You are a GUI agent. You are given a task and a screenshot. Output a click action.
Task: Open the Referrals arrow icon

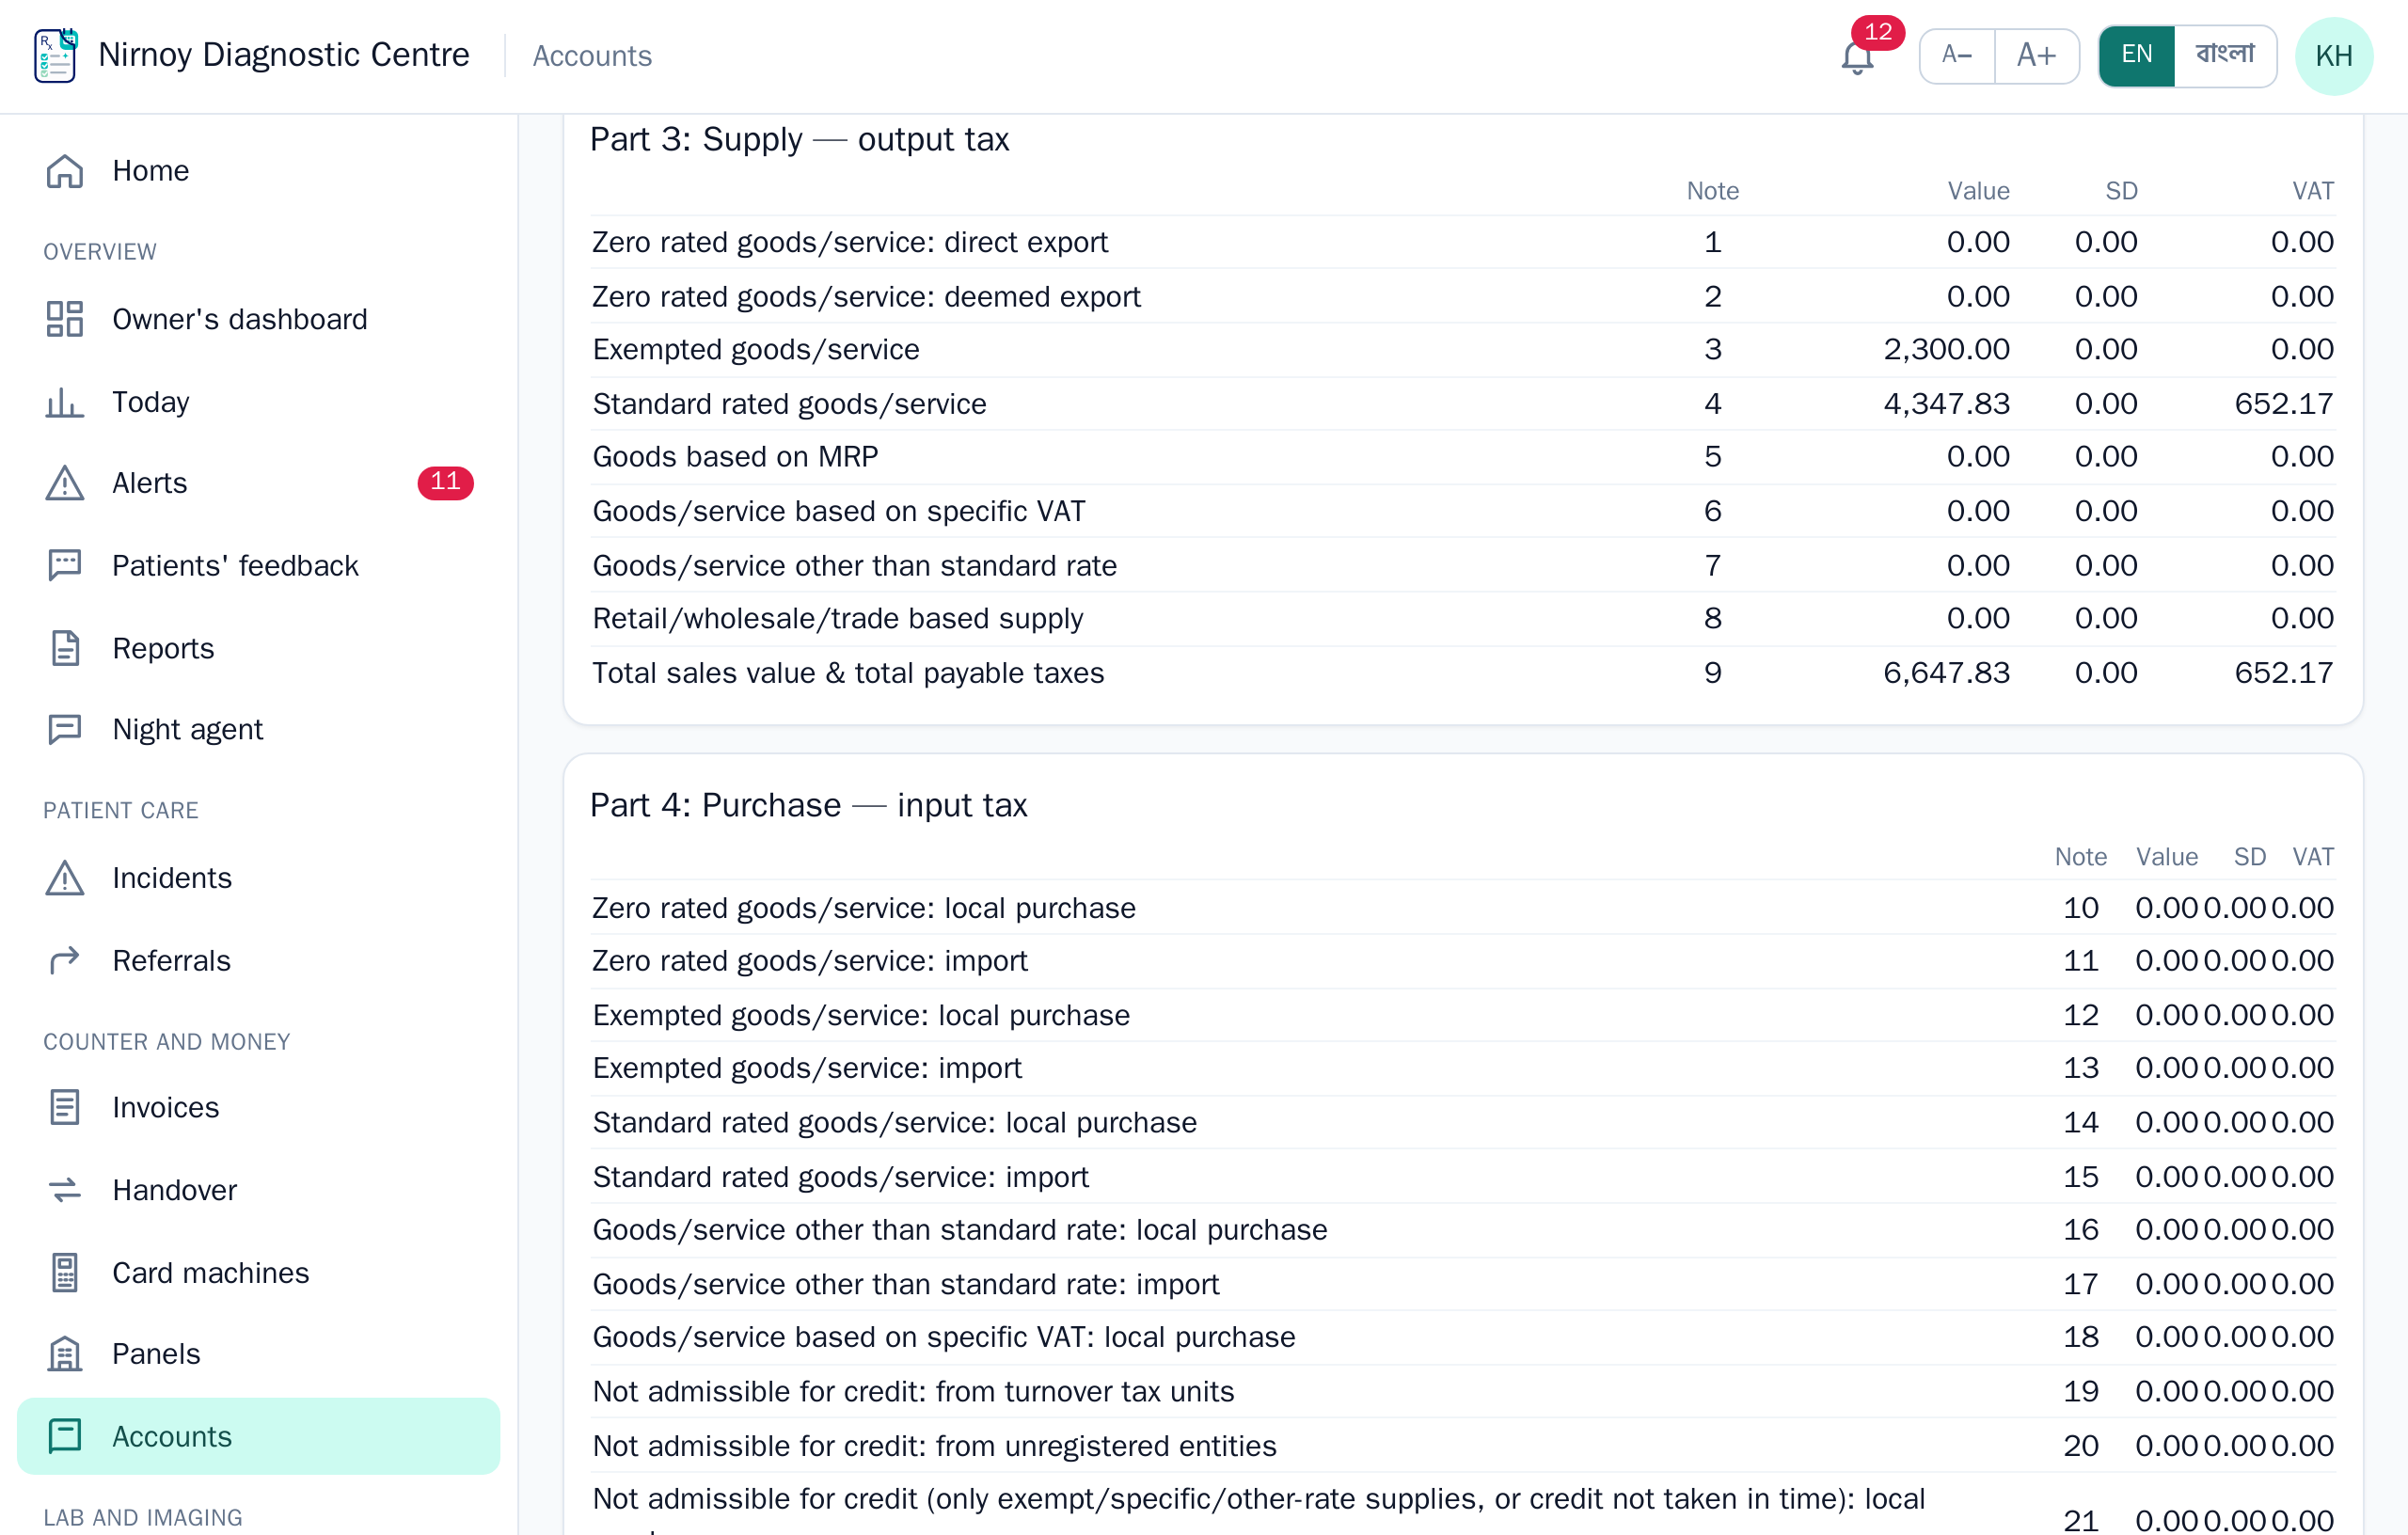point(65,961)
